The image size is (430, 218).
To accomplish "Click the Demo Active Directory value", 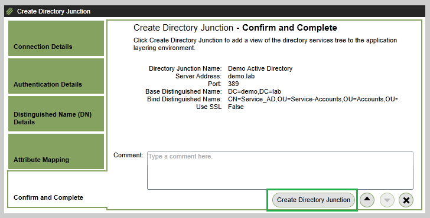I will click(x=260, y=68).
